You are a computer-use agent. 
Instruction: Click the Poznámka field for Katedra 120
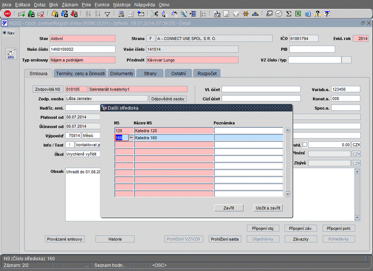pos(249,131)
